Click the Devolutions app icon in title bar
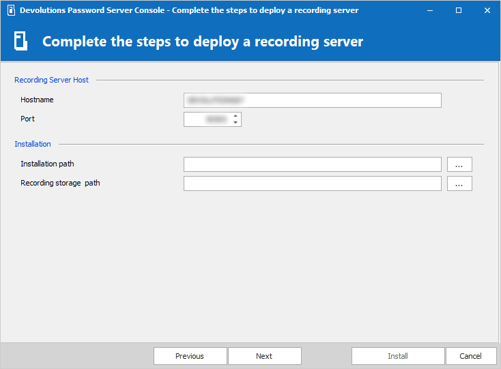 click(x=11, y=11)
